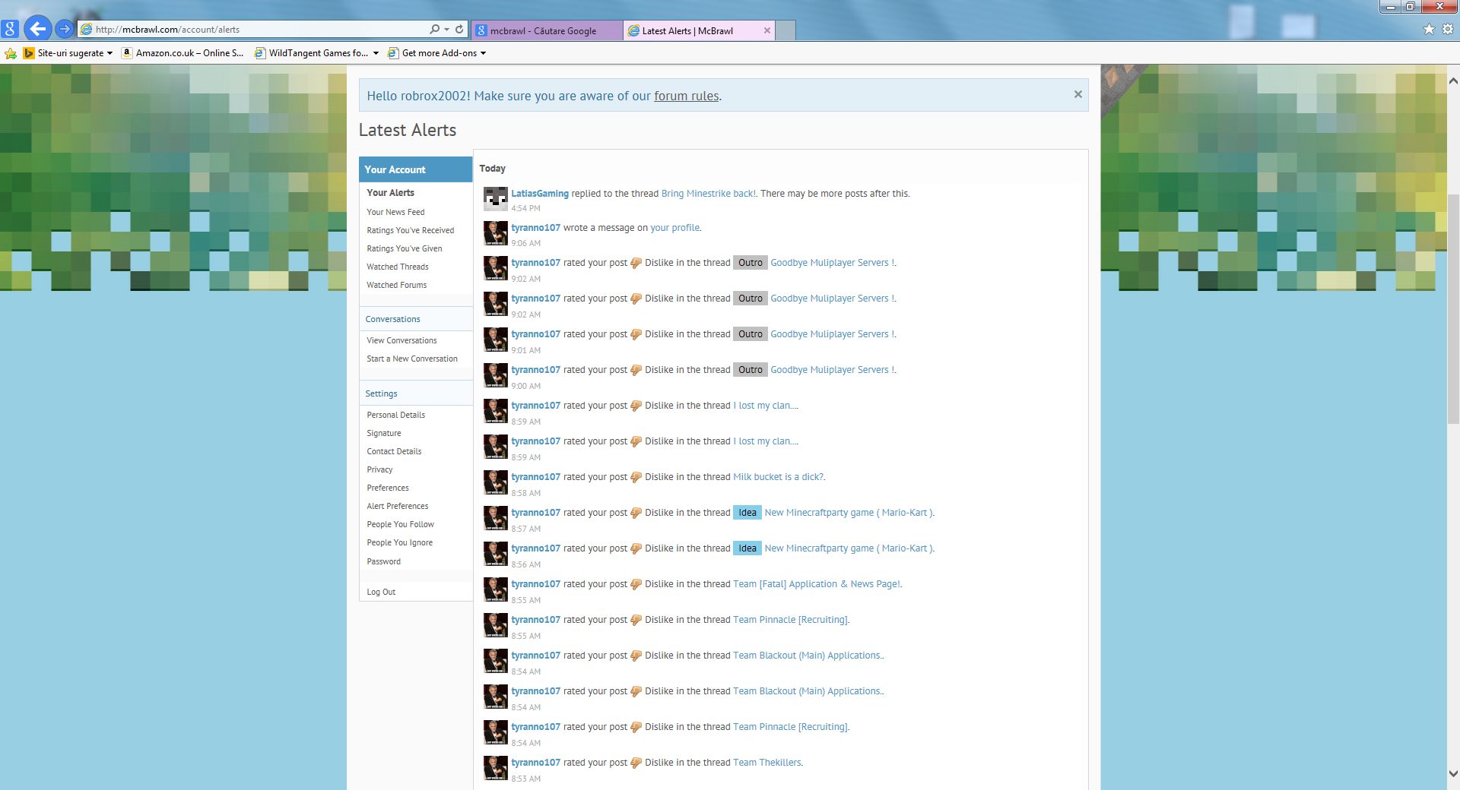
Task: Open the Favorites star icon at top right
Action: (1429, 29)
